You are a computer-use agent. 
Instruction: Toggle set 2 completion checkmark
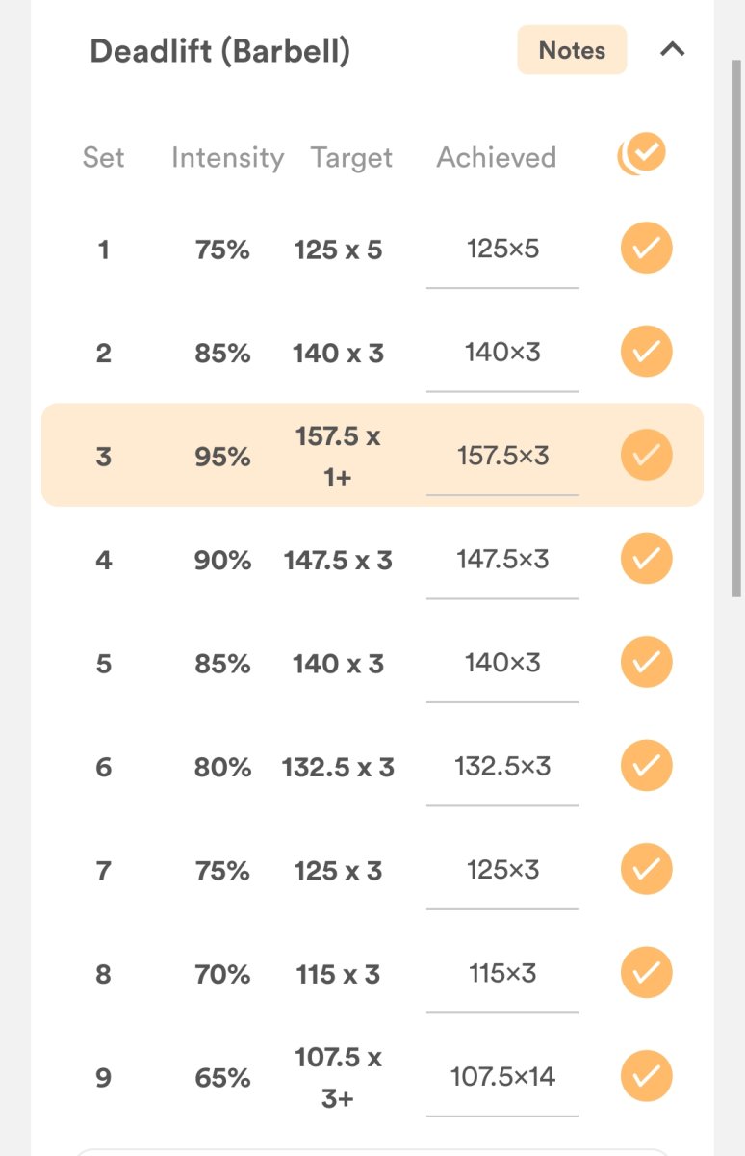click(646, 353)
